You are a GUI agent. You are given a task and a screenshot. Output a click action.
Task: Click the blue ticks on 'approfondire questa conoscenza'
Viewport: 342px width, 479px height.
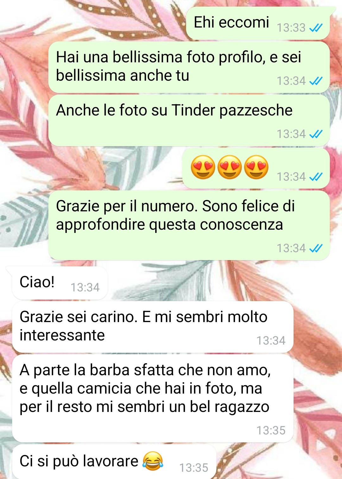(x=316, y=249)
